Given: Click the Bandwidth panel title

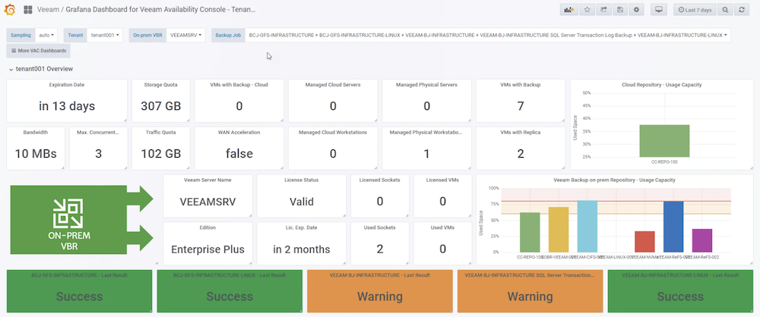Looking at the screenshot, I should 36,132.
